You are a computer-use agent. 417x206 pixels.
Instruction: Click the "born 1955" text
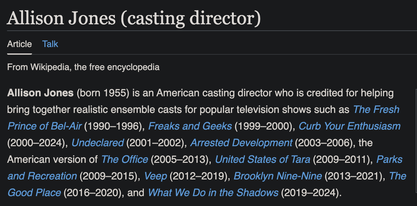(x=102, y=93)
